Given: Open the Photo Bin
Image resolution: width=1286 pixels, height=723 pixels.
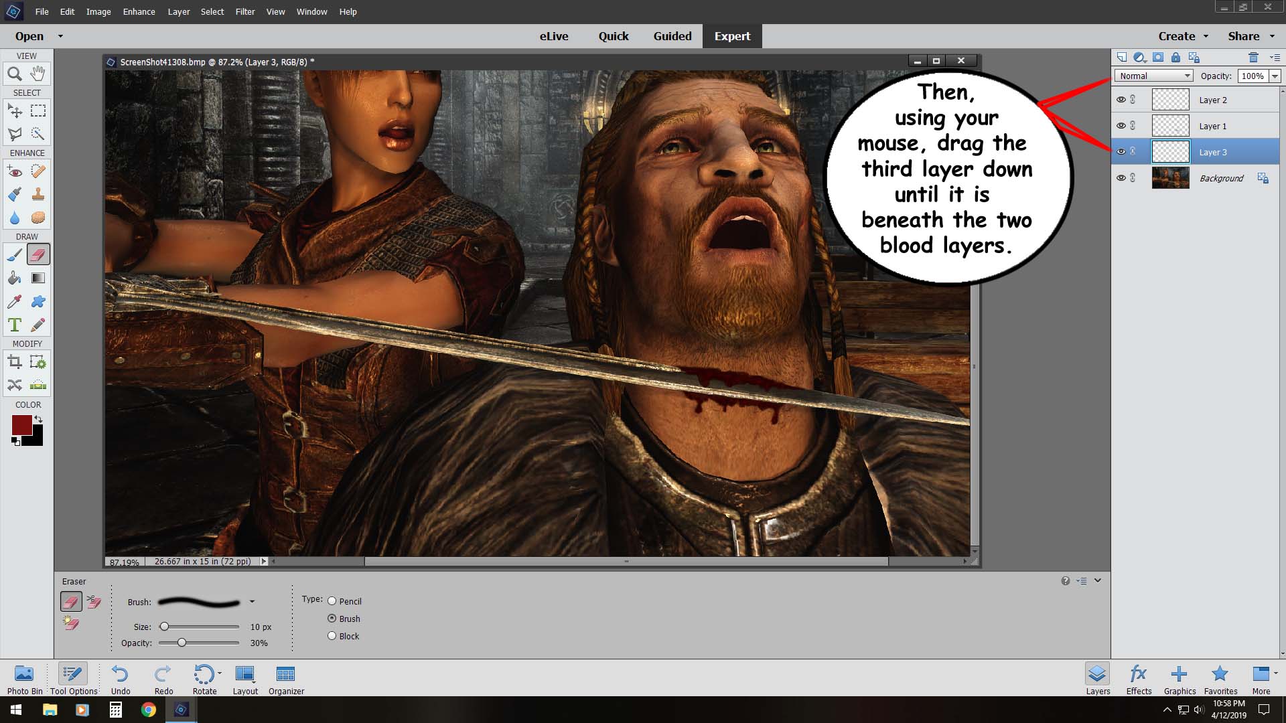Looking at the screenshot, I should pyautogui.click(x=25, y=679).
